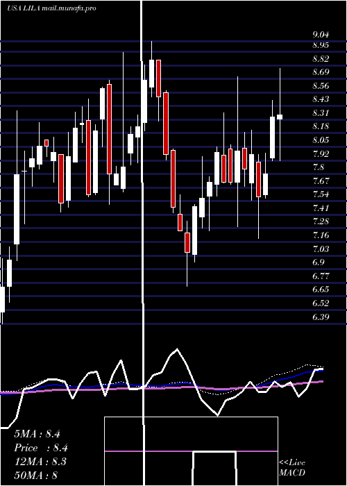Viewport: 347px width, 486px height.
Task: Click the 6.39 price axis label
Action: pos(321,317)
